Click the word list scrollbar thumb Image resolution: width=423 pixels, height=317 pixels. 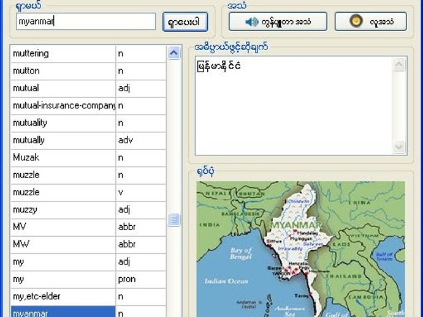[173, 220]
